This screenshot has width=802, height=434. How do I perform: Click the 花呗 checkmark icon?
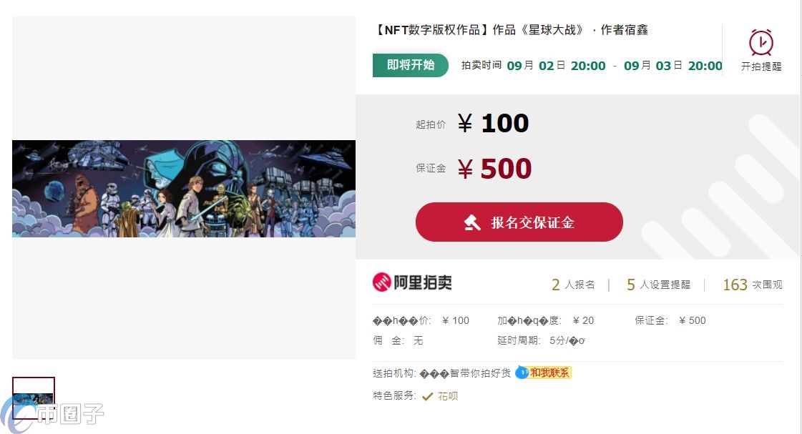tap(428, 396)
